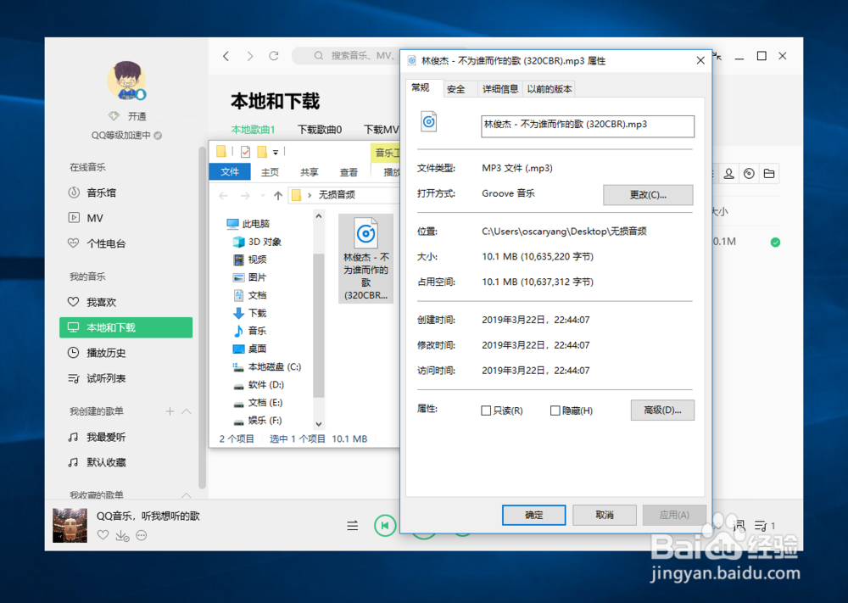Select 本地和下载 in the sidebar
Screen dimensions: 848x603
pos(126,327)
